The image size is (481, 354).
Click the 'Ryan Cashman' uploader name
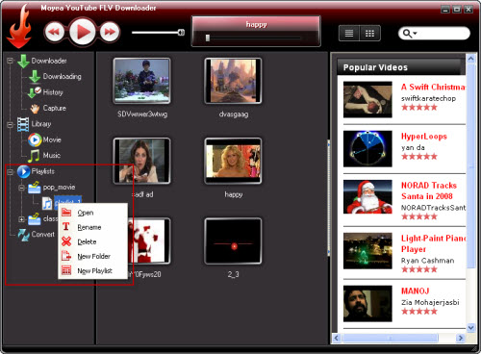[x=427, y=261]
